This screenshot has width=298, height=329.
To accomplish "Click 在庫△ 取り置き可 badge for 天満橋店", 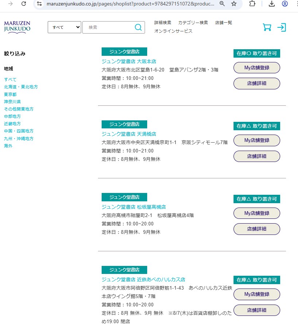I will click(x=257, y=126).
